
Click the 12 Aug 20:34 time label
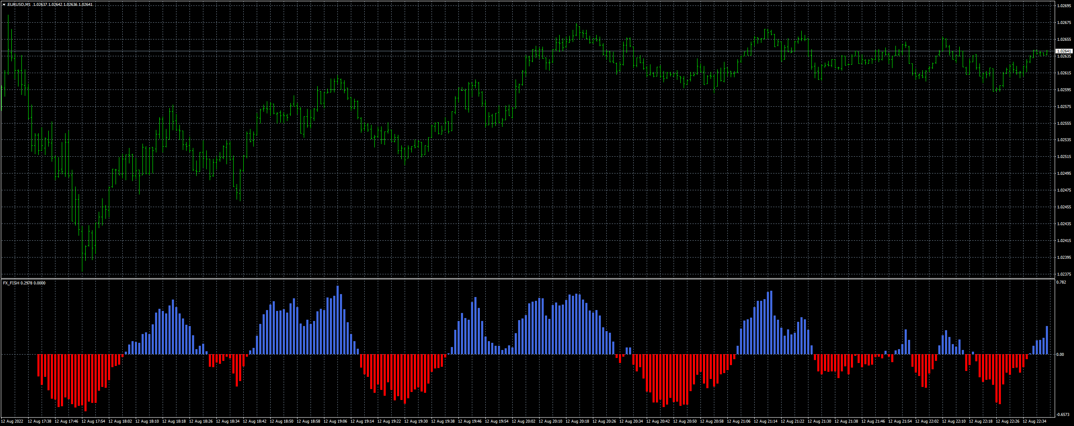click(631, 421)
